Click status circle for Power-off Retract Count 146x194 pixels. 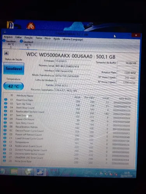[5, 134]
